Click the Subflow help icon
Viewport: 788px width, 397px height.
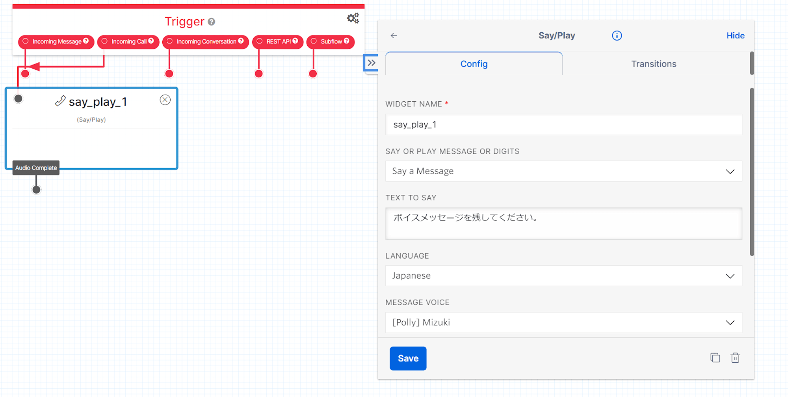pos(346,41)
